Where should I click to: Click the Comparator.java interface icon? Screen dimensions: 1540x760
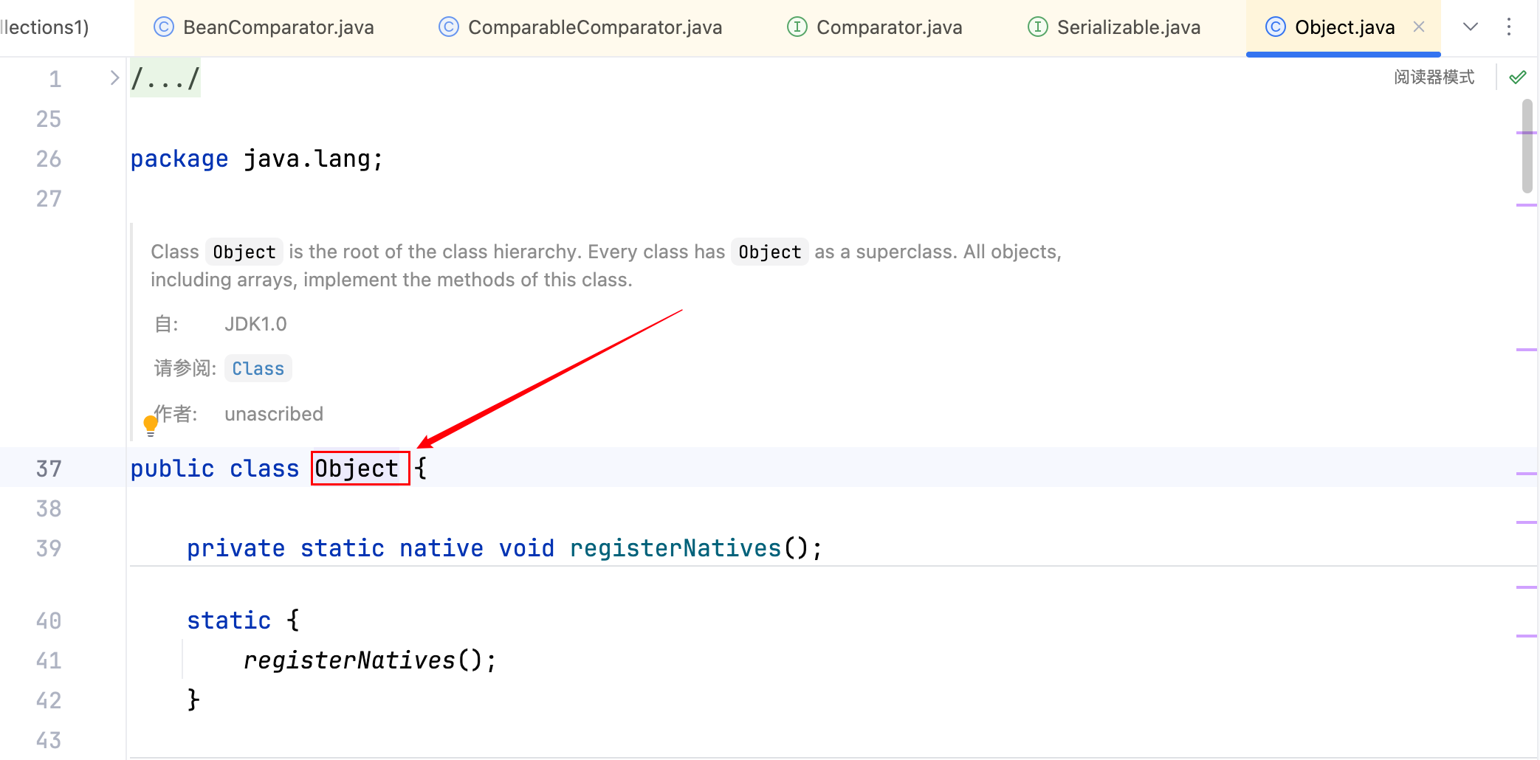point(797,27)
